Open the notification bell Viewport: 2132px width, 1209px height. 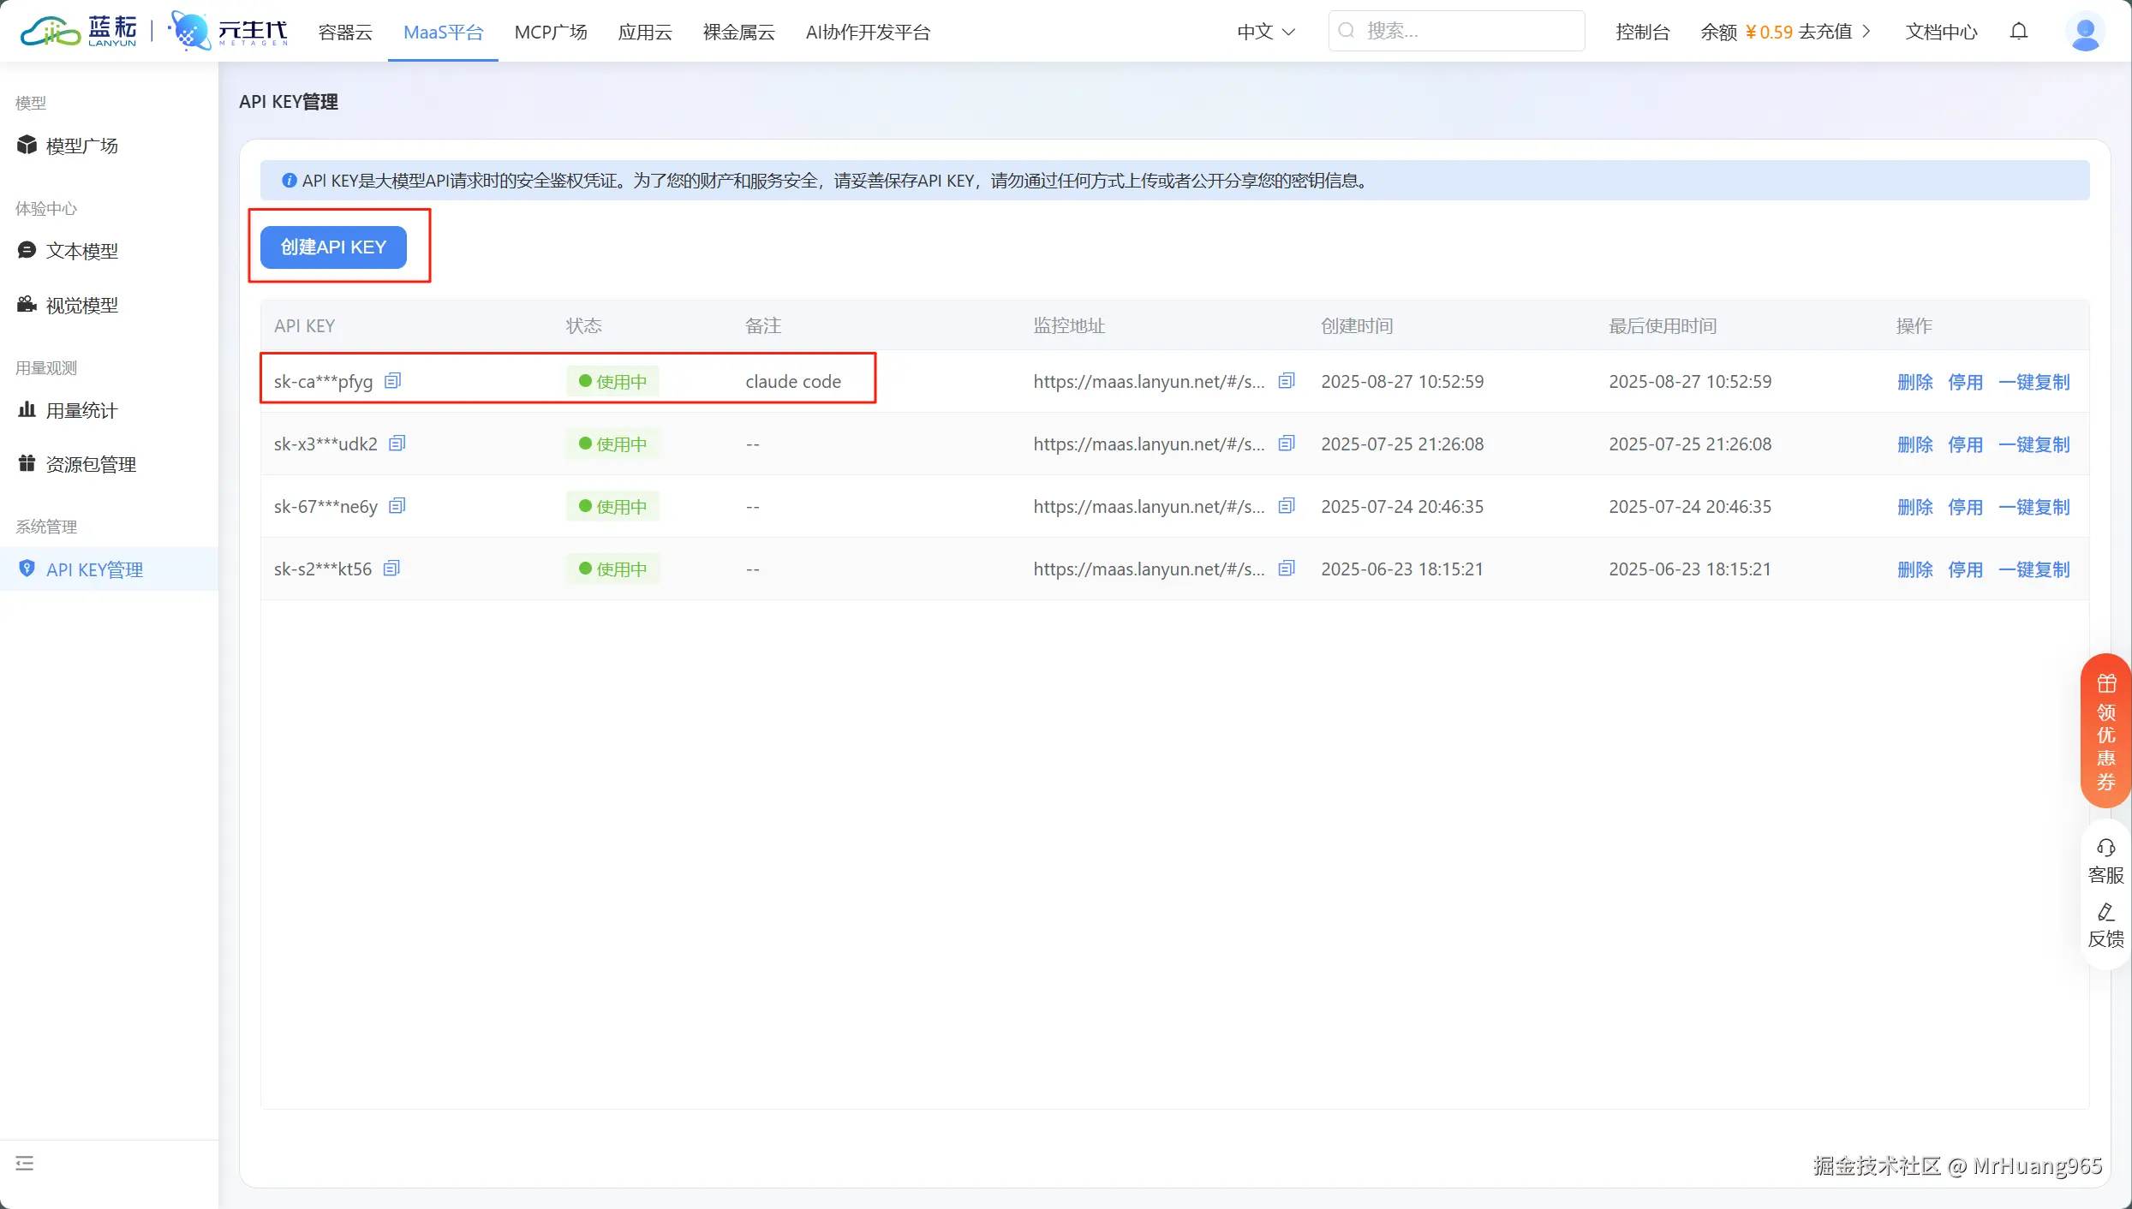click(x=2019, y=32)
